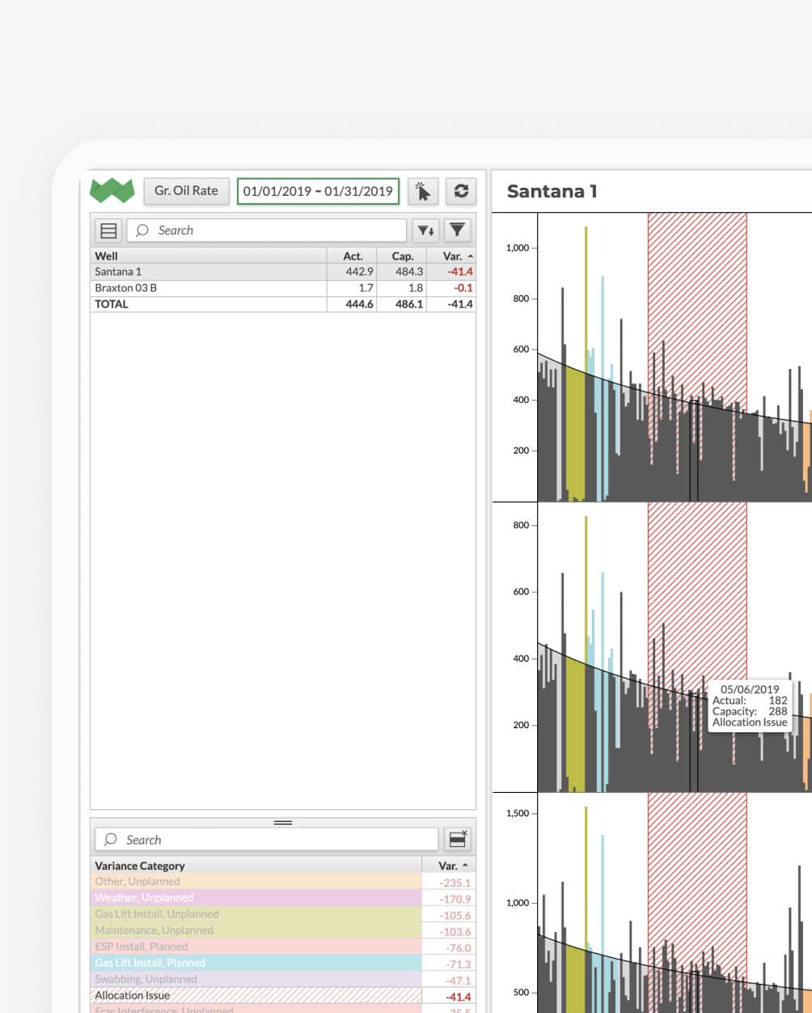Click the magnifier icon in the variance search box
The width and height of the screenshot is (812, 1013).
coord(110,839)
